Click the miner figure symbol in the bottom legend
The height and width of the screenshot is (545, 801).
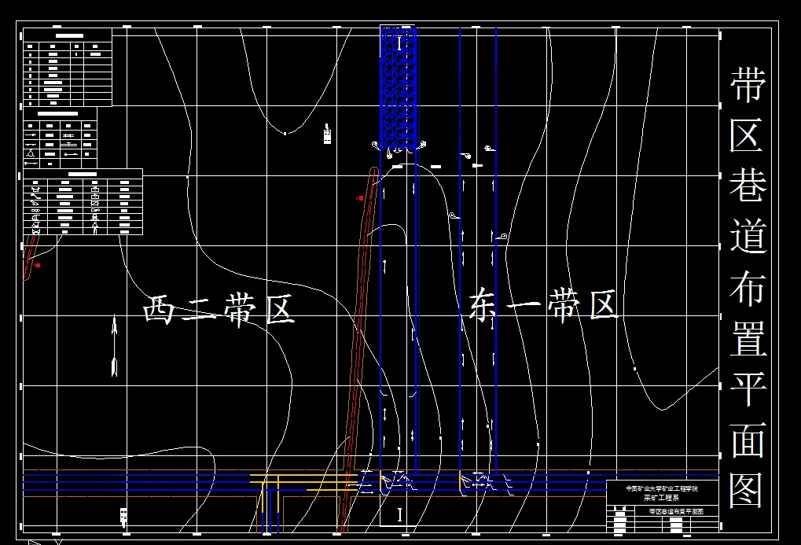coord(94,227)
